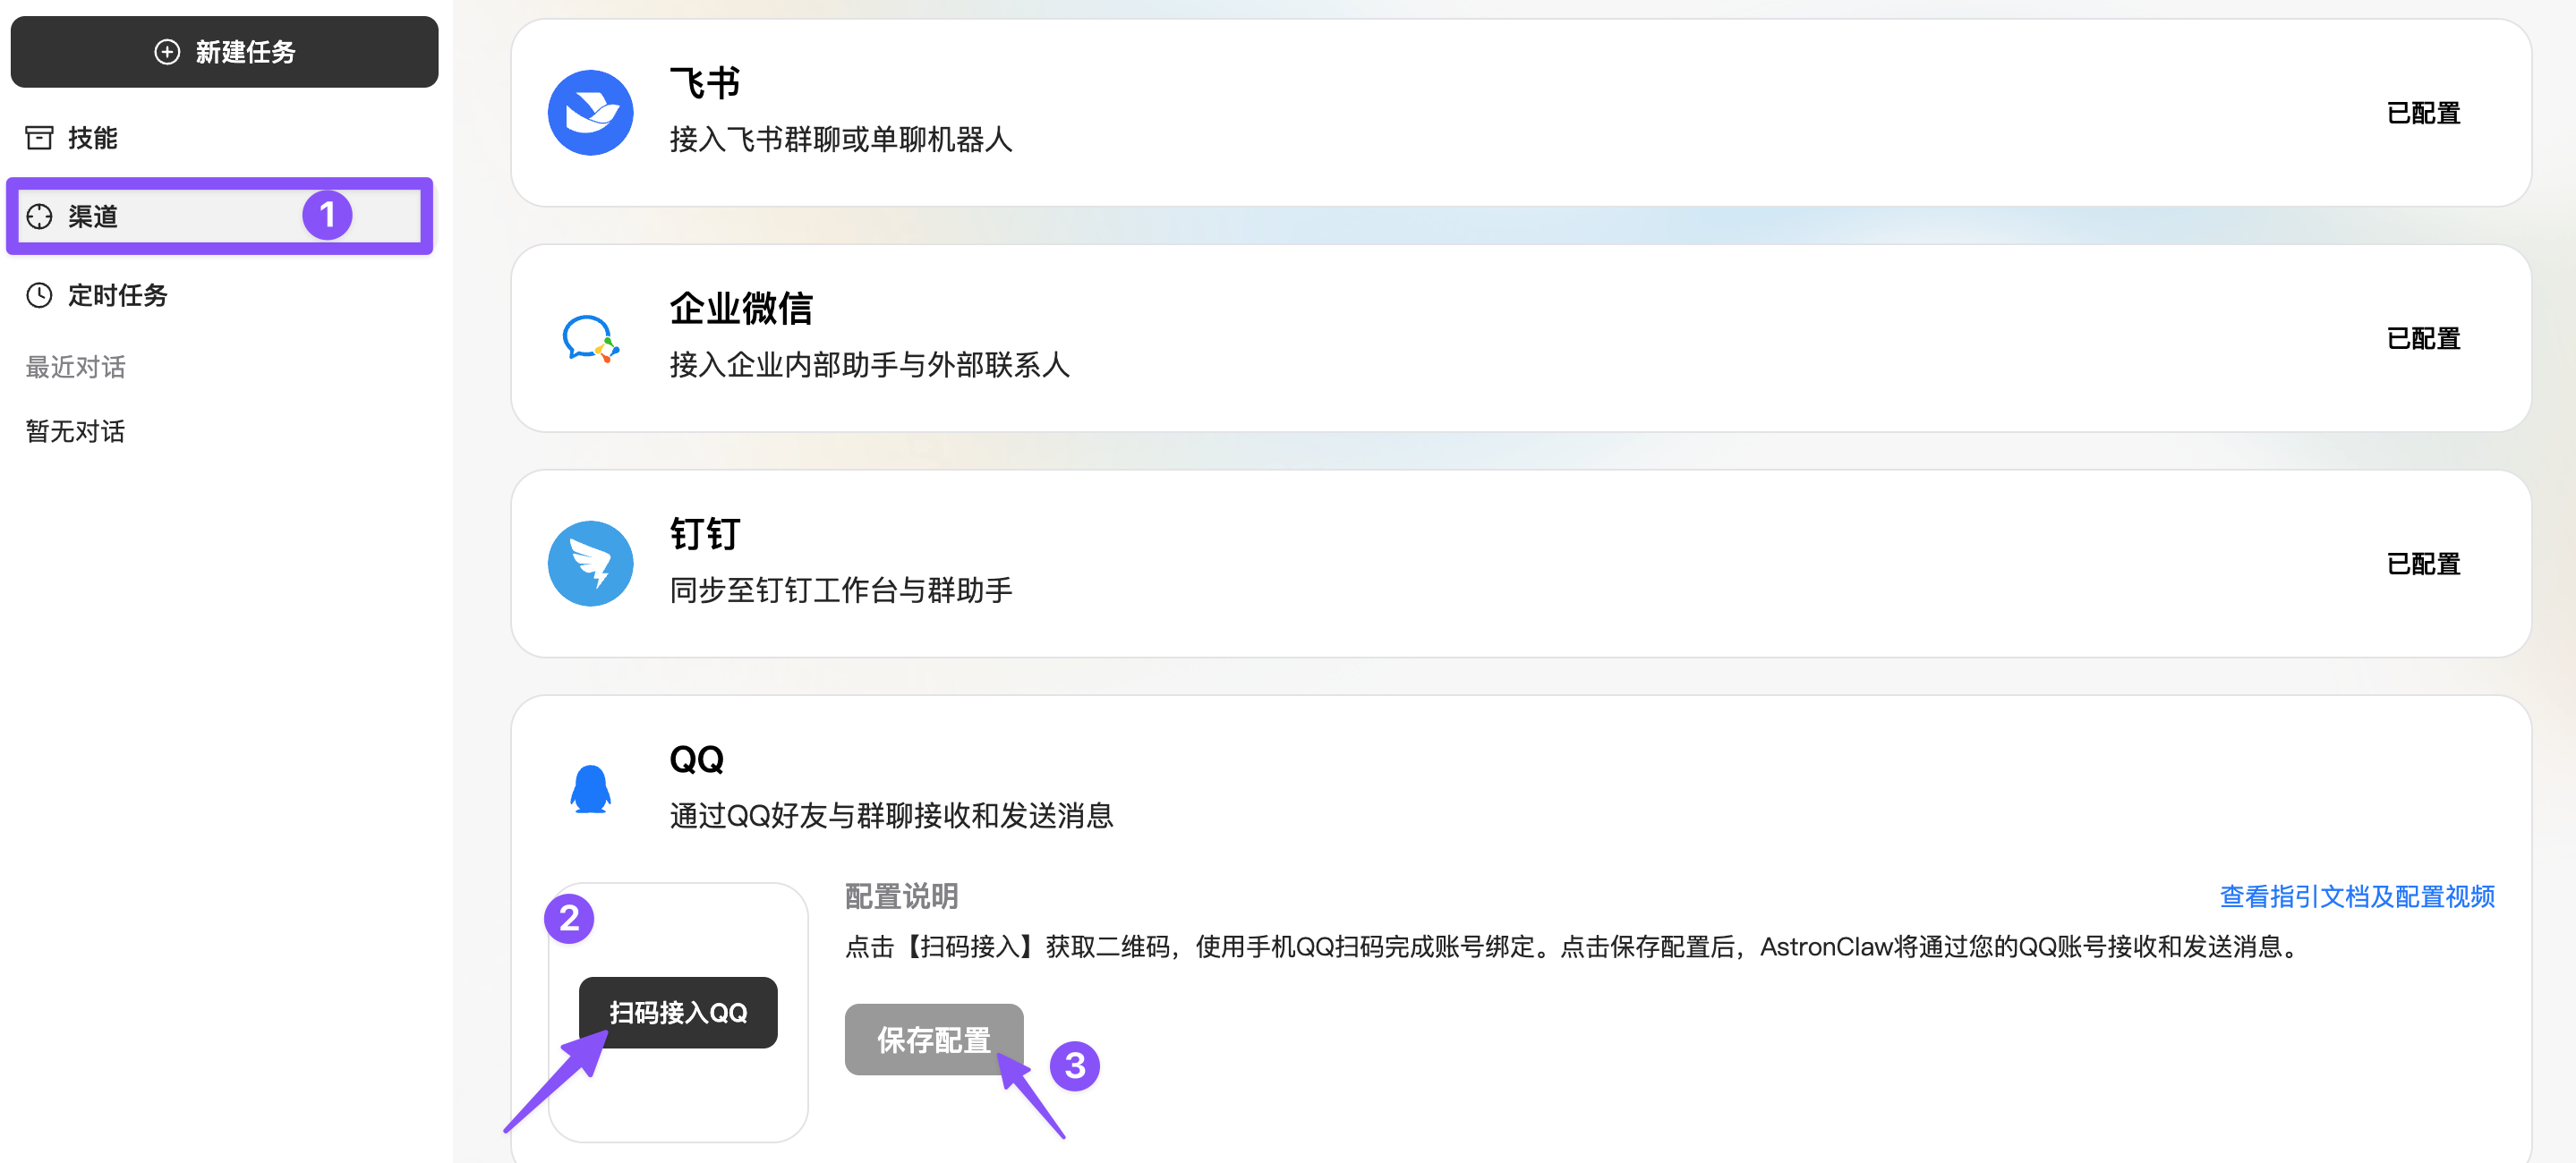
Task: Click the 新建任务 button
Action: pos(224,52)
